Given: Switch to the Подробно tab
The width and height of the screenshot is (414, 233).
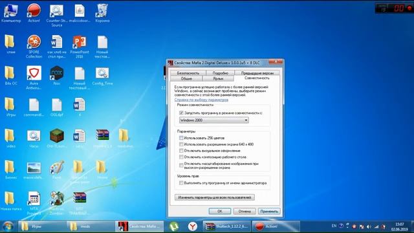Looking at the screenshot, I should (x=220, y=73).
